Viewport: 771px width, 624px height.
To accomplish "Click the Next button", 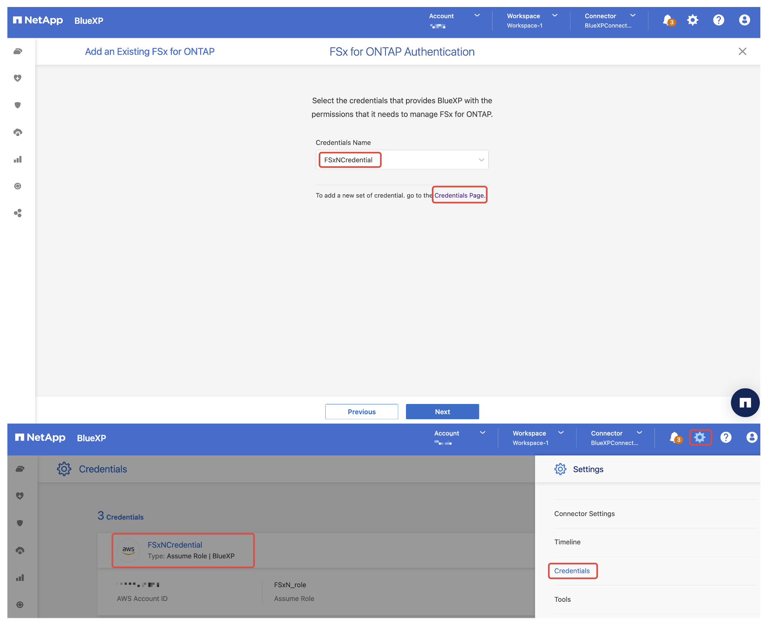I will pyautogui.click(x=443, y=412).
